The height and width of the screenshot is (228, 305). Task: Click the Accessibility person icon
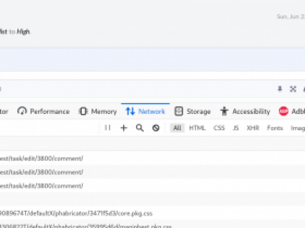click(x=224, y=111)
